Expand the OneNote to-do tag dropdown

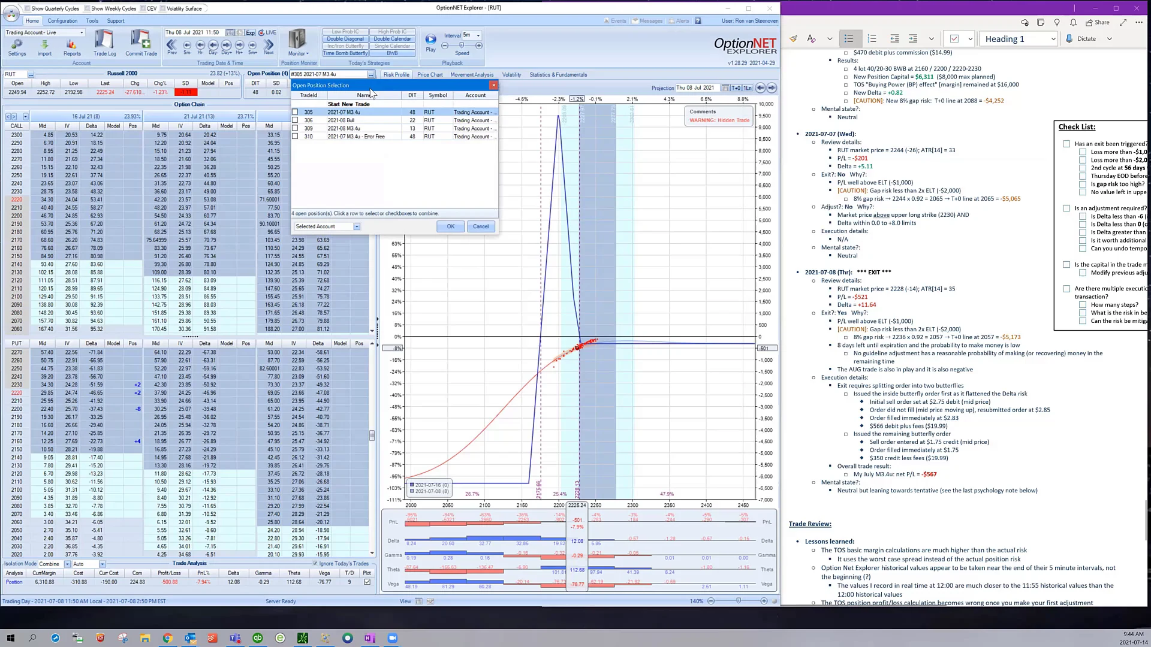coord(970,39)
